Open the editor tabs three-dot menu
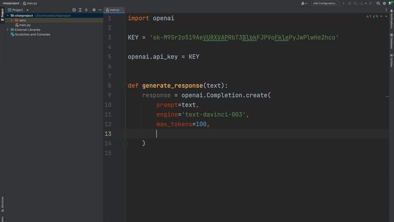This screenshot has width=394, height=222. (x=386, y=10)
